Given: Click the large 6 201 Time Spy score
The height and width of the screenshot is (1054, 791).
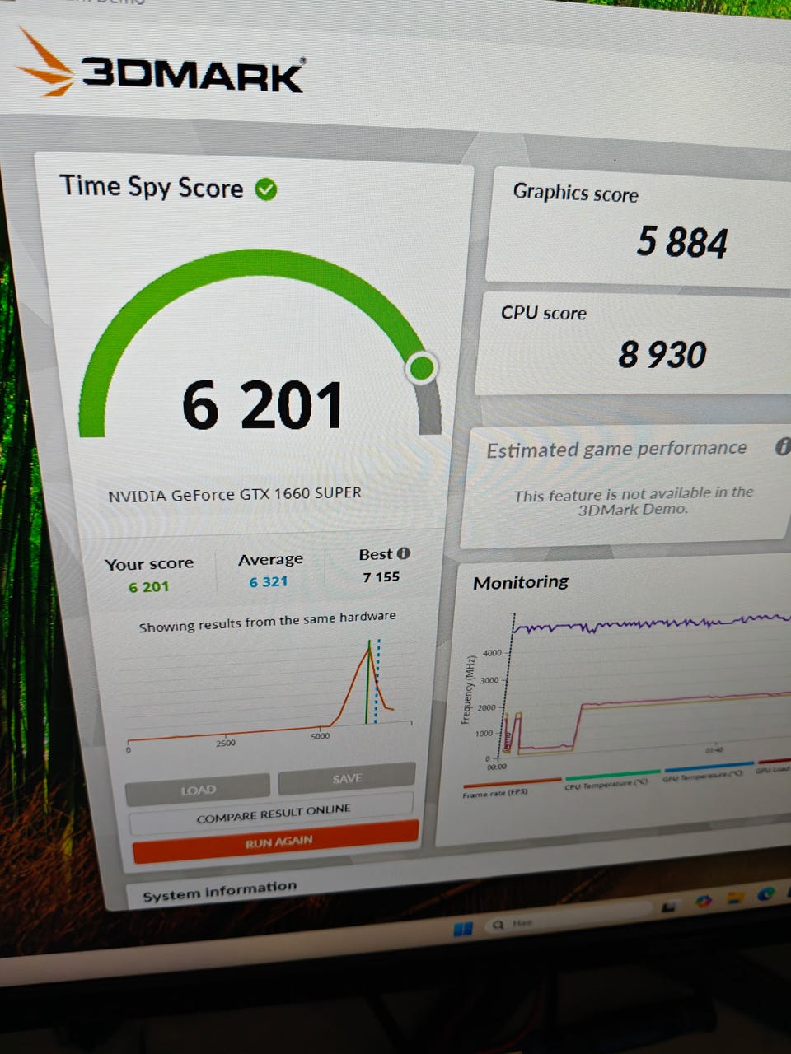Looking at the screenshot, I should [x=262, y=404].
